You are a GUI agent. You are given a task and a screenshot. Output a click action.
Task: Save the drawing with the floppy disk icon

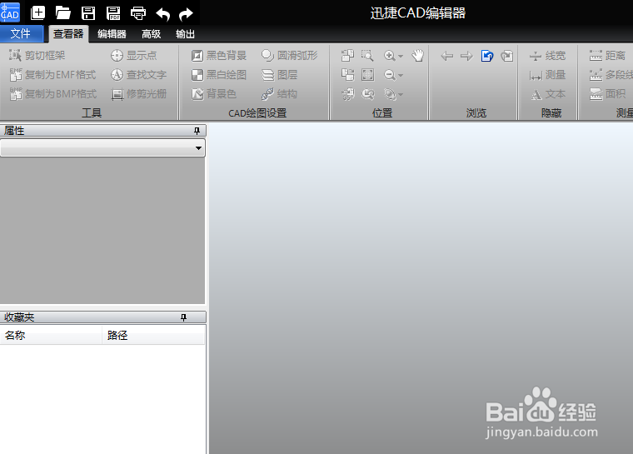tap(88, 13)
